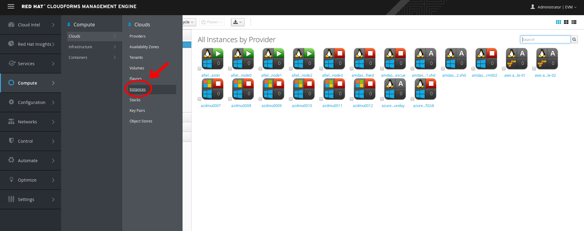Click the Services icon

[x=12, y=63]
